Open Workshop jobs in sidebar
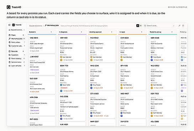Screen dimensions: 194x131 coord(17,39)
